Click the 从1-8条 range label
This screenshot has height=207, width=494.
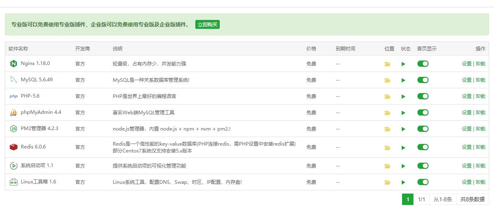coord(443,199)
